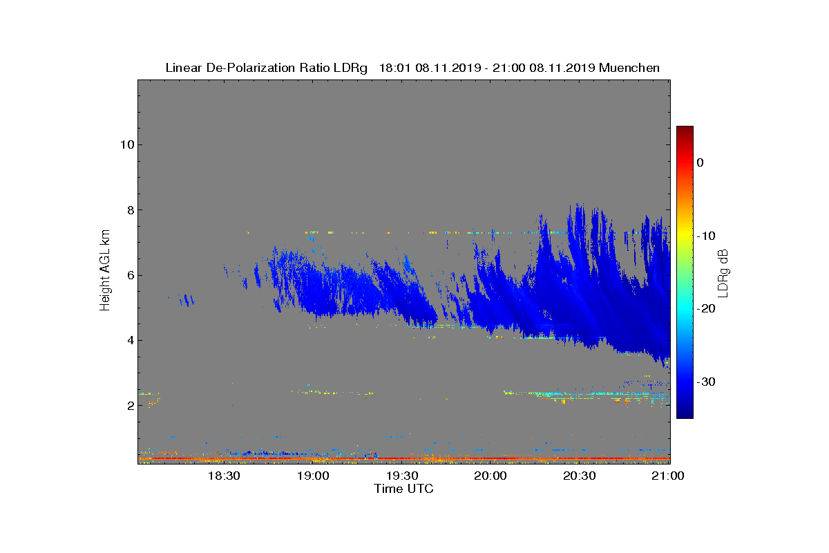
Task: Click the height tick label 6
Action: point(129,275)
